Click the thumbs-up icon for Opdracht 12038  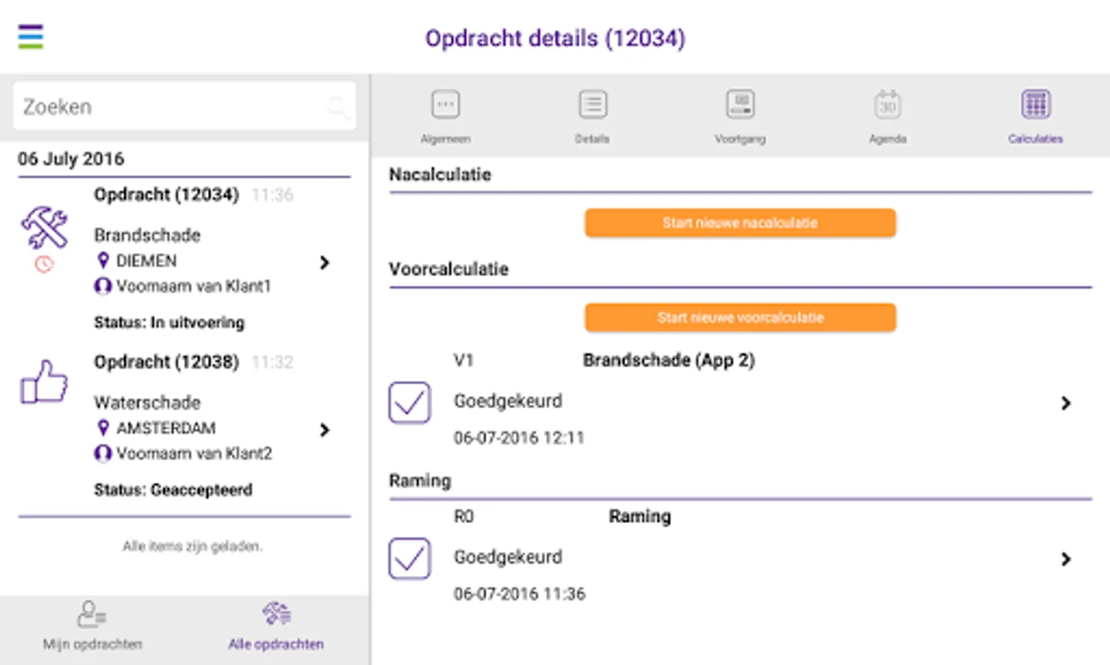pyautogui.click(x=44, y=382)
